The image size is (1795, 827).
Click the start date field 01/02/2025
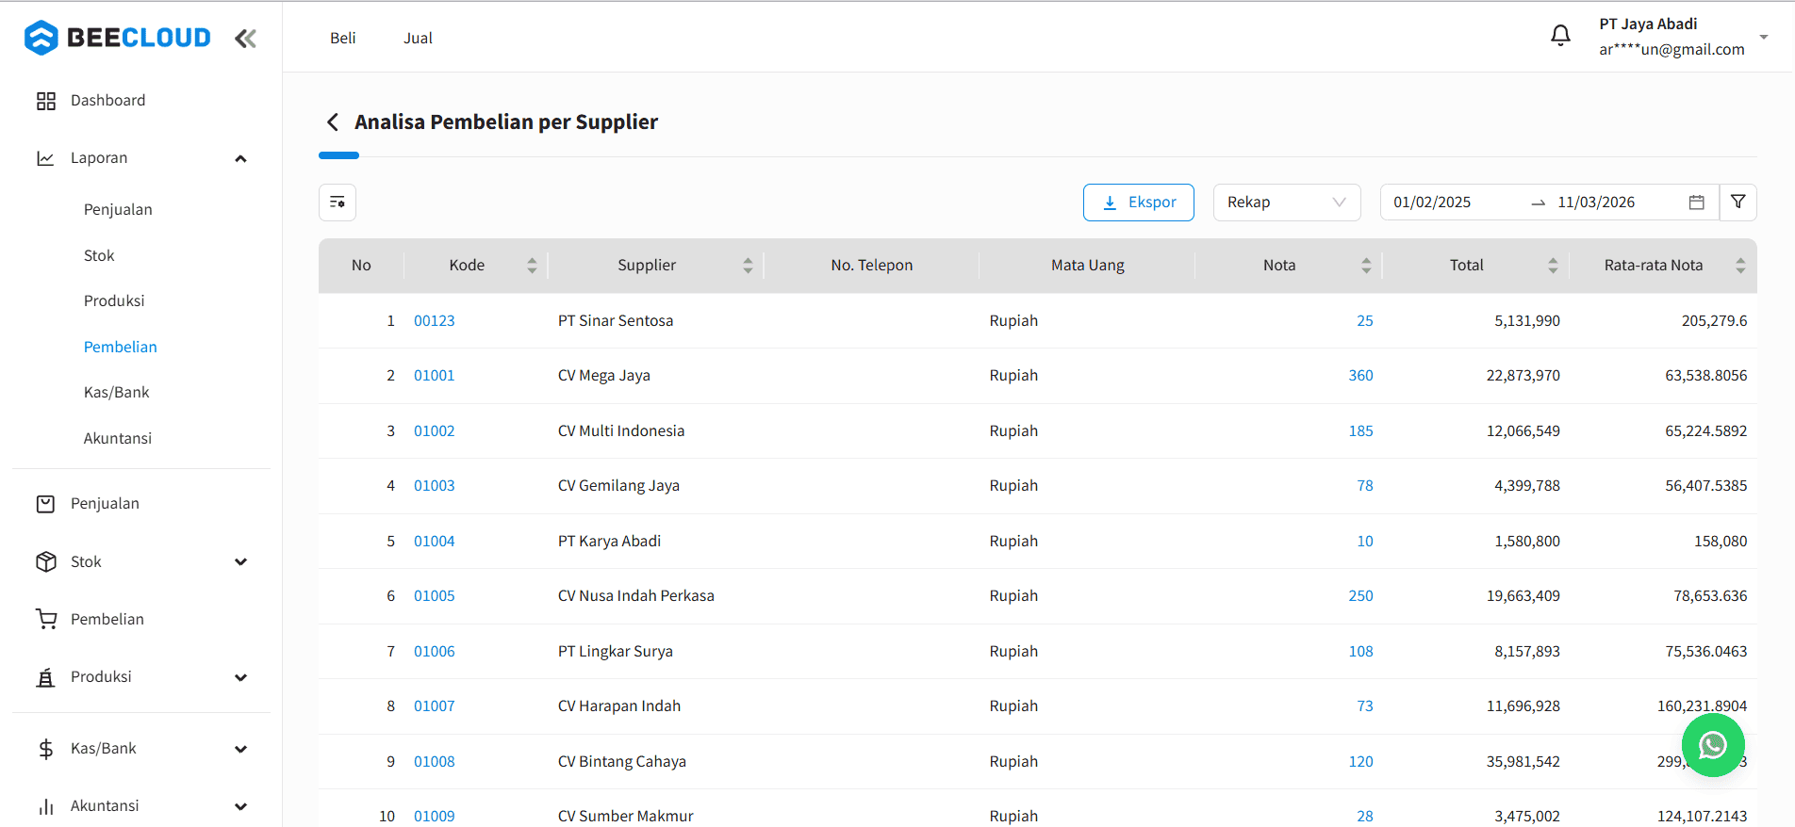click(x=1431, y=203)
